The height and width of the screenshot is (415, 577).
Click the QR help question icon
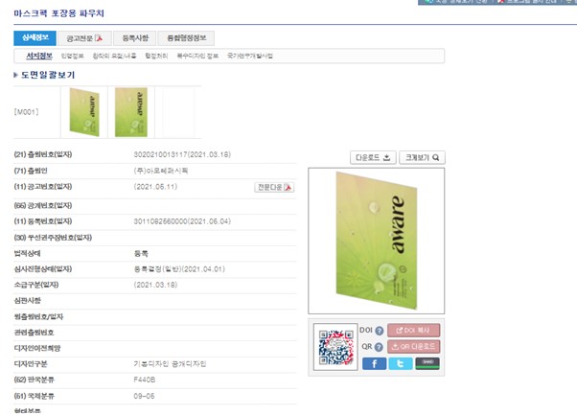pyautogui.click(x=379, y=347)
